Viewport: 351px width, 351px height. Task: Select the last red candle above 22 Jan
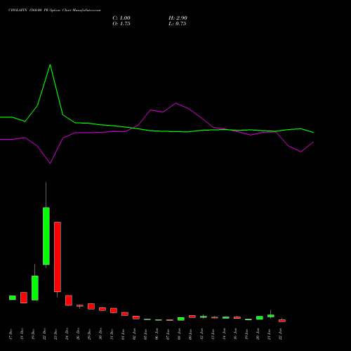point(282,321)
